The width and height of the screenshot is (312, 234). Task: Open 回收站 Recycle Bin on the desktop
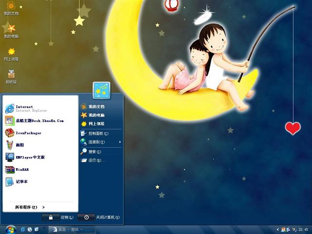point(11,76)
